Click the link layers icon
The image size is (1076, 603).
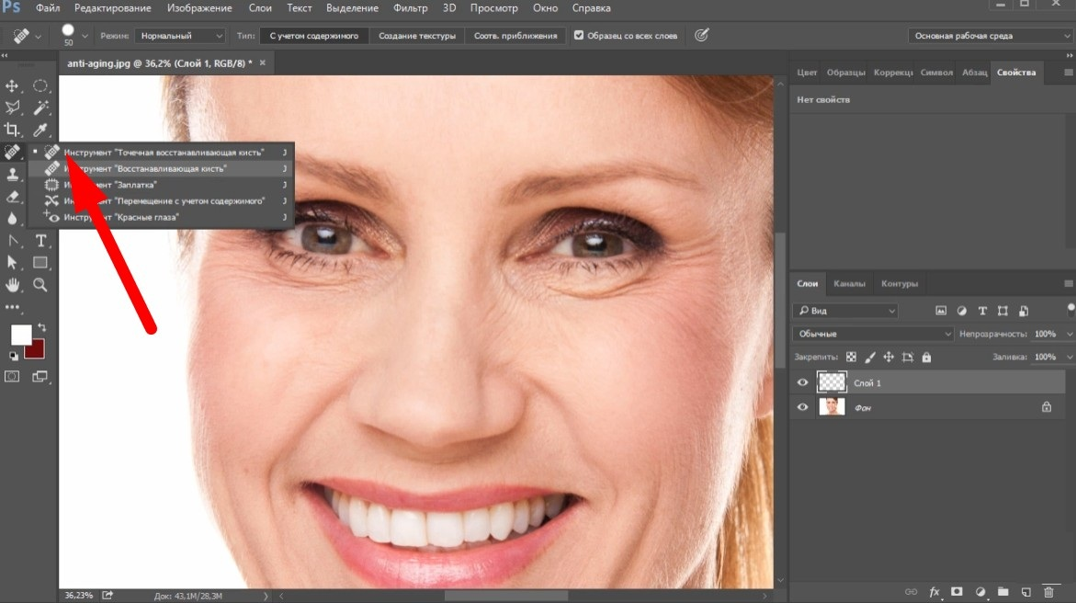(x=911, y=591)
